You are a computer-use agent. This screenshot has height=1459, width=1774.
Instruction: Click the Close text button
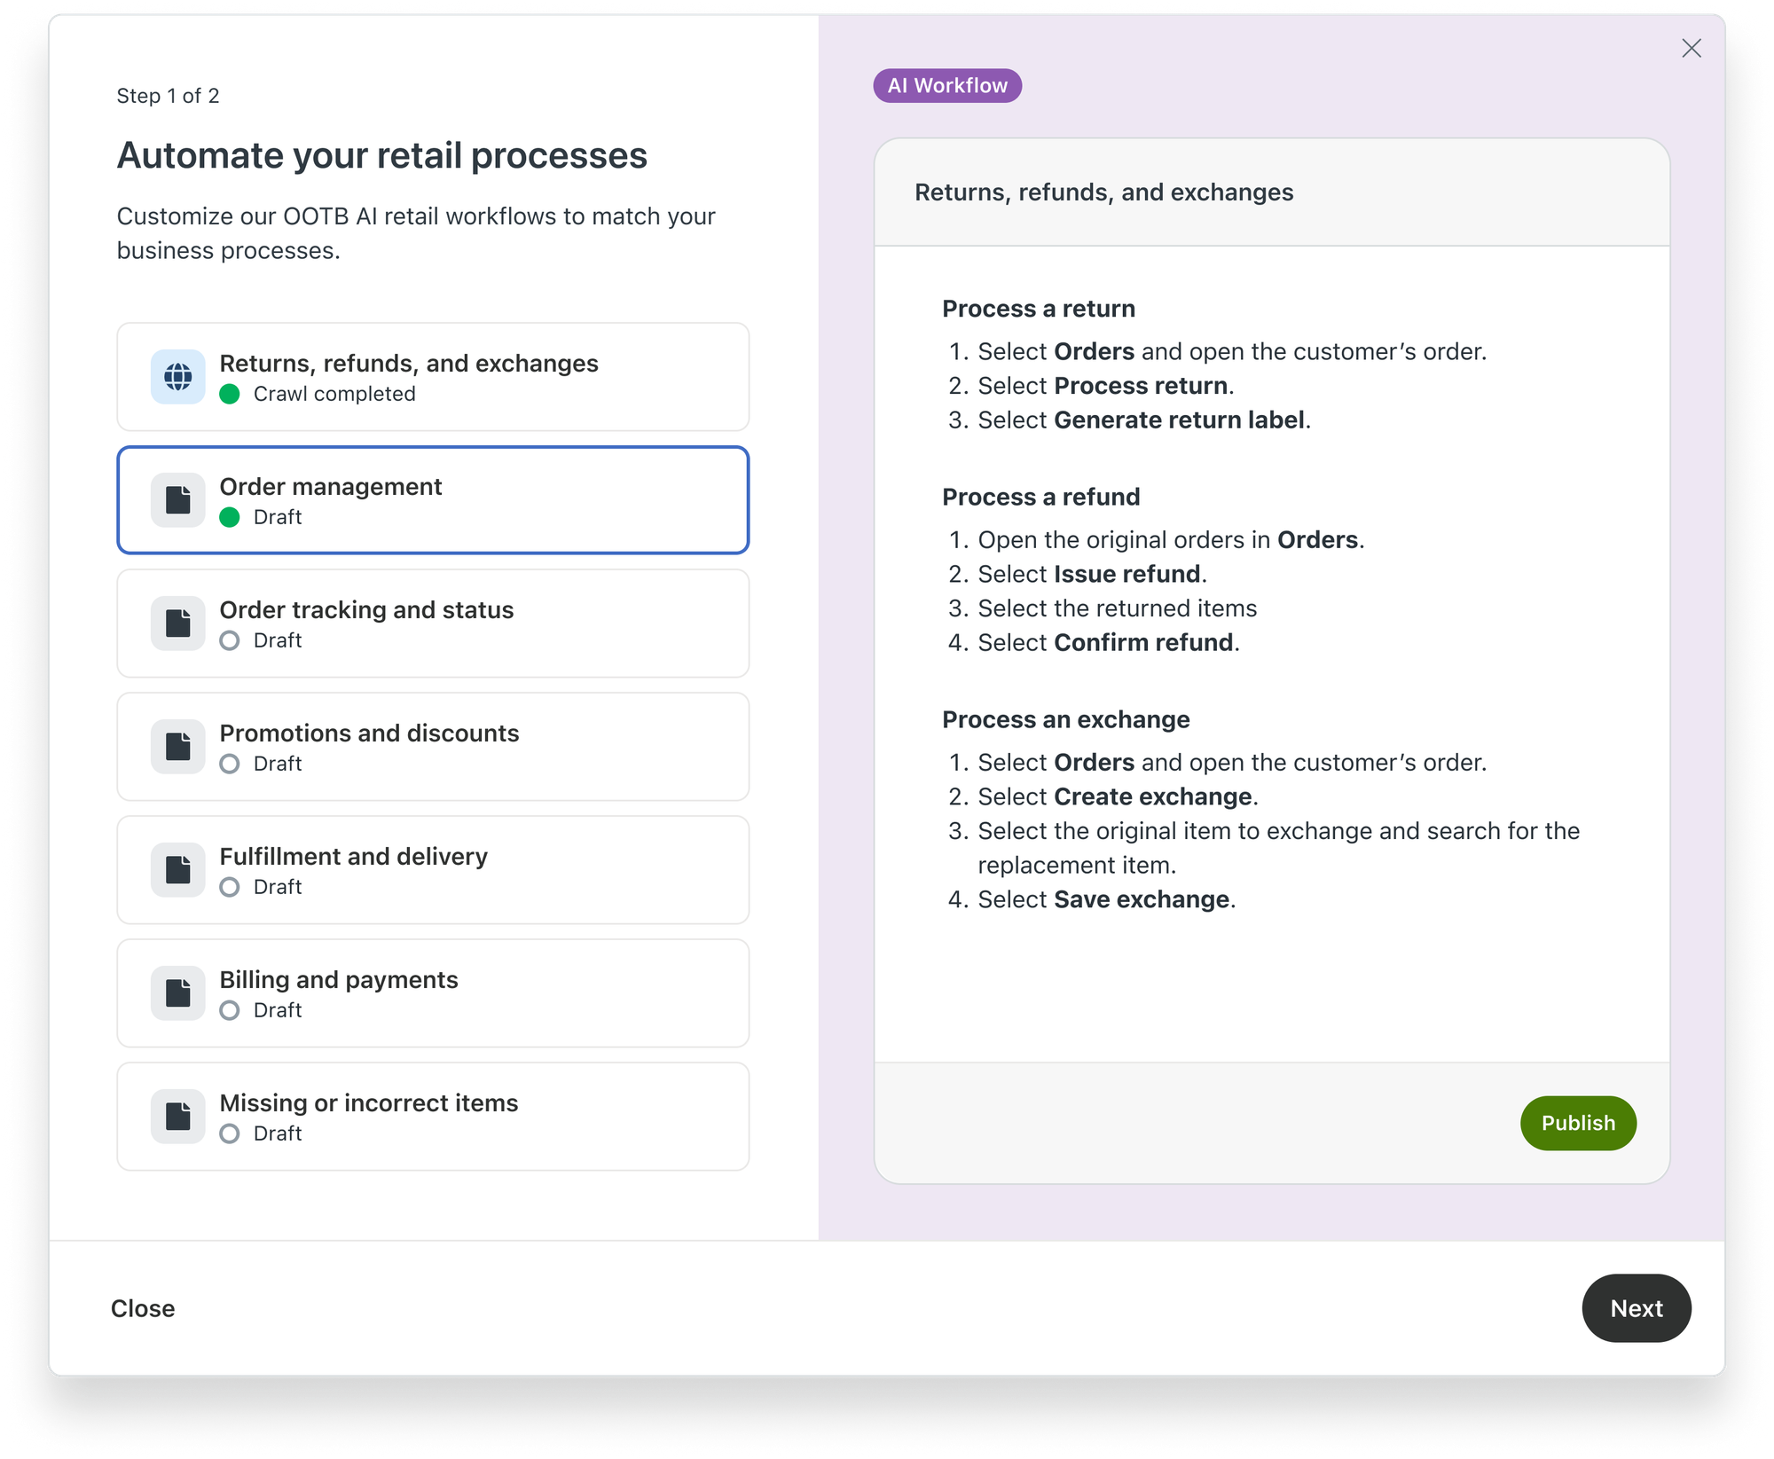(143, 1308)
